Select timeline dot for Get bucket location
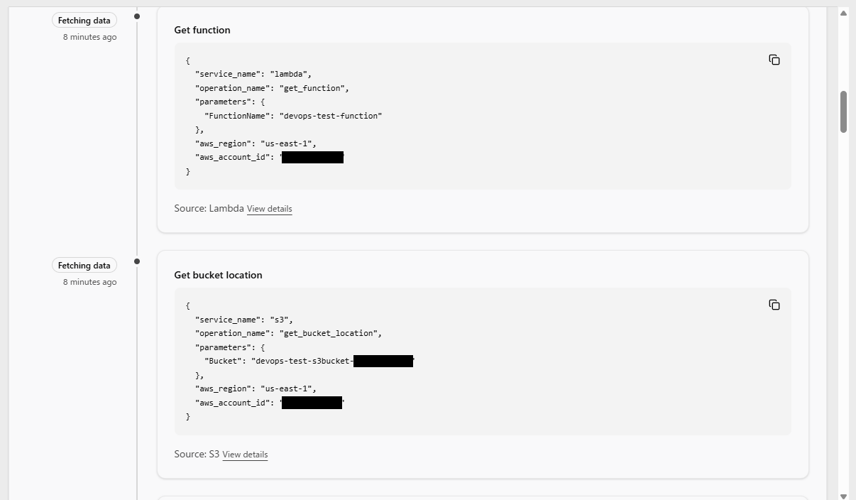Image resolution: width=856 pixels, height=500 pixels. click(x=137, y=261)
